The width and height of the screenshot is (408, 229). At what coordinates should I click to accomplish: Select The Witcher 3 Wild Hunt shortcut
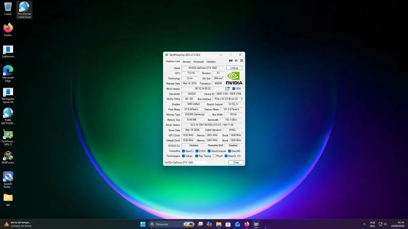click(x=24, y=10)
